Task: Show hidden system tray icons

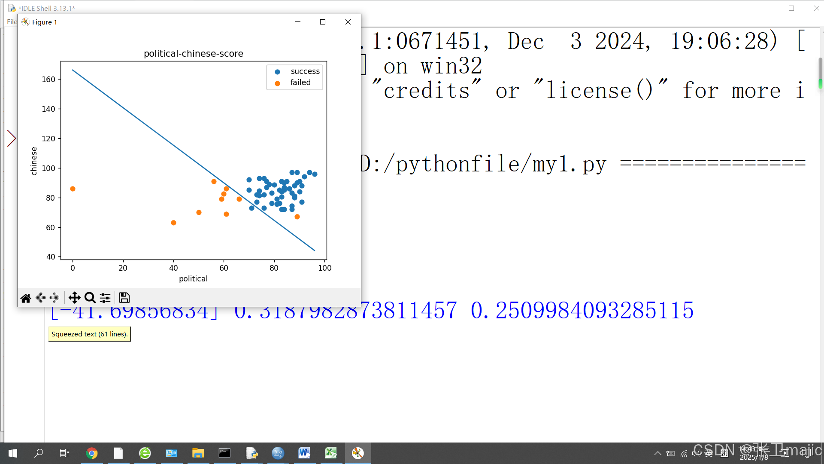Action: tap(657, 453)
